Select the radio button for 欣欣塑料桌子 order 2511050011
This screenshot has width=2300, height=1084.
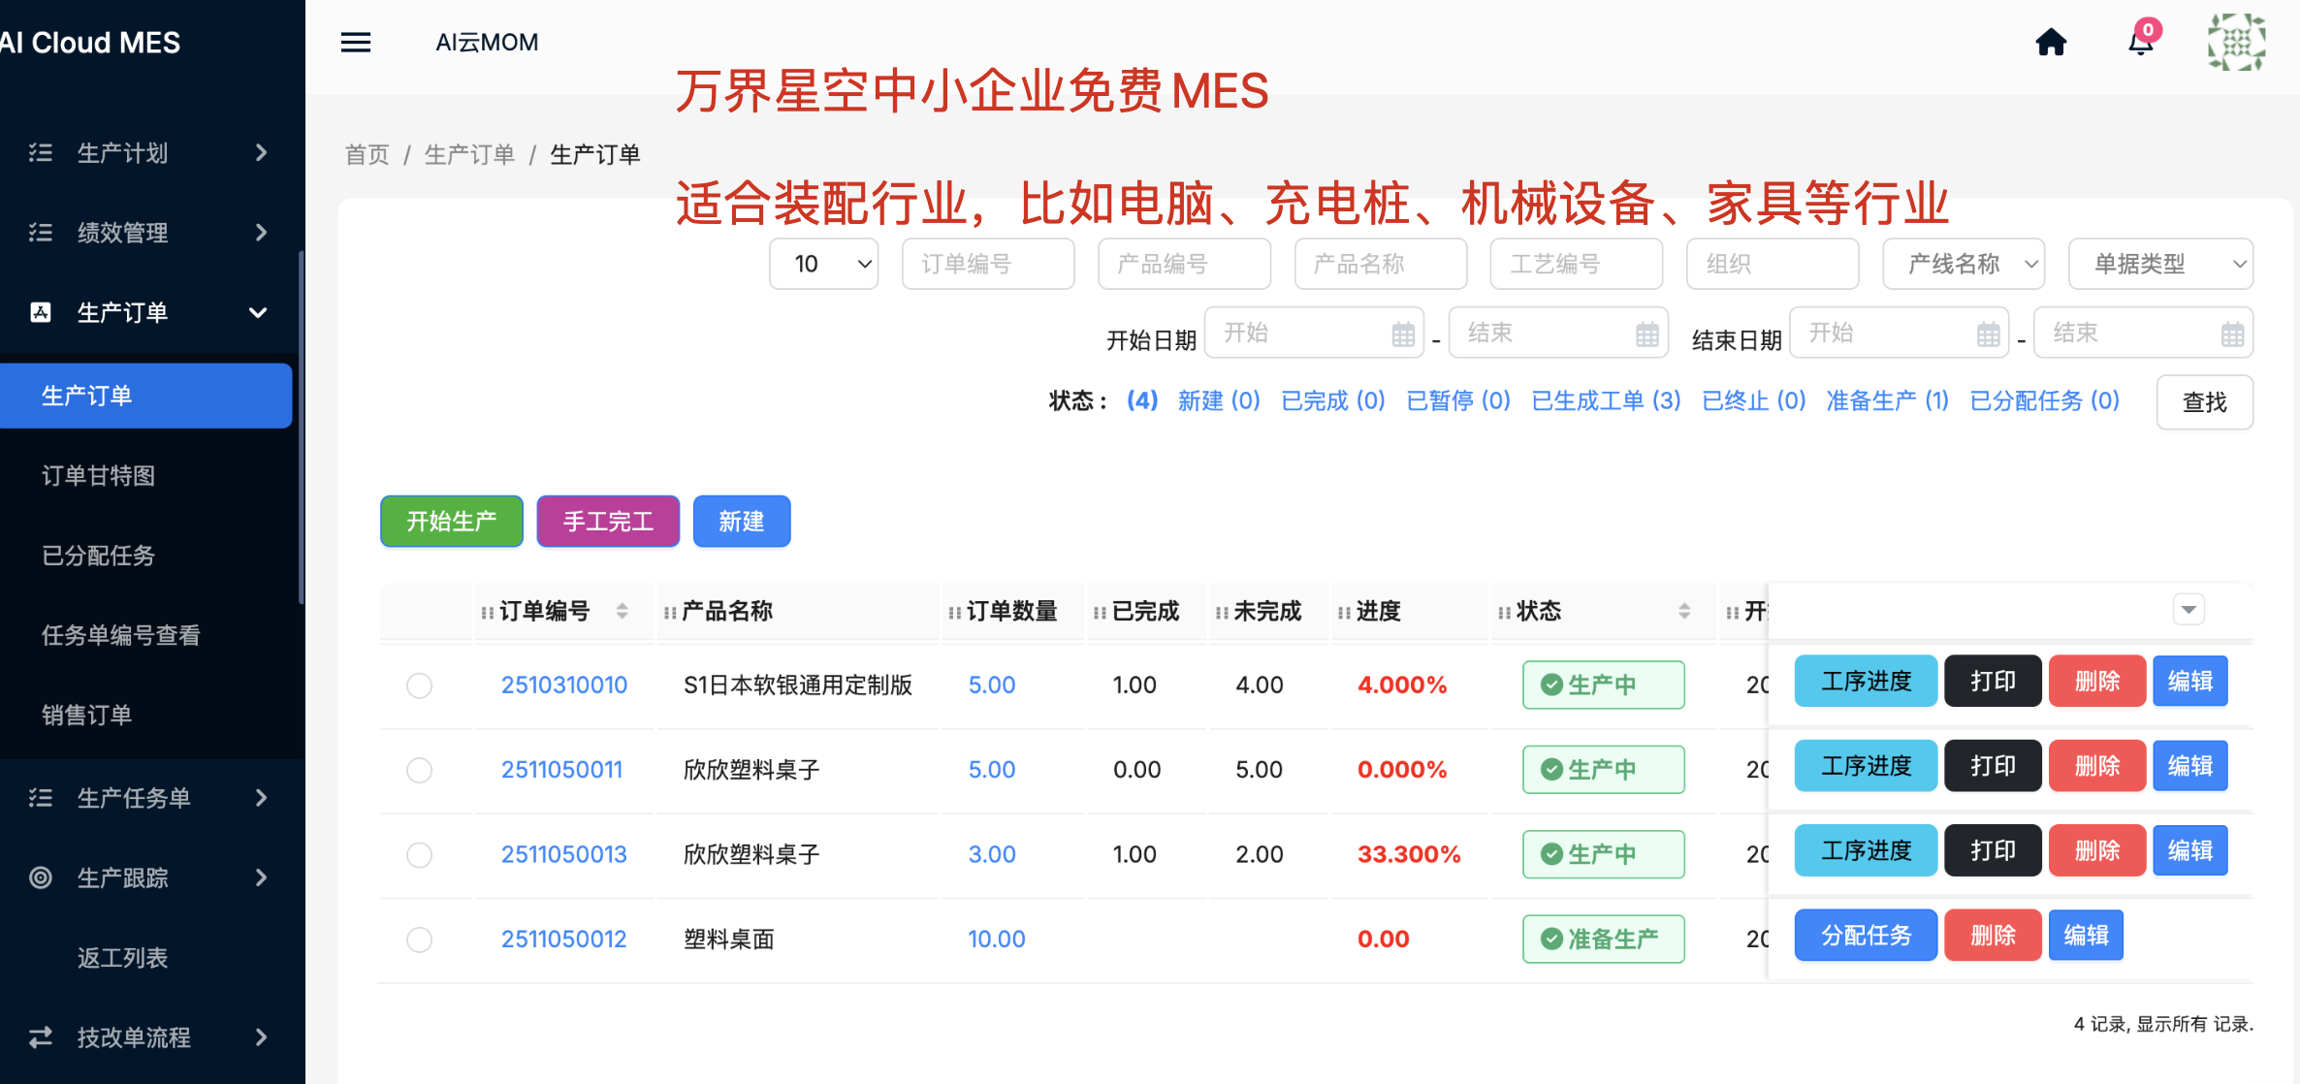419,770
